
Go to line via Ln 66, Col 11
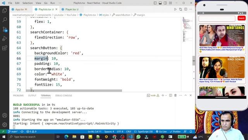(x=95, y=131)
